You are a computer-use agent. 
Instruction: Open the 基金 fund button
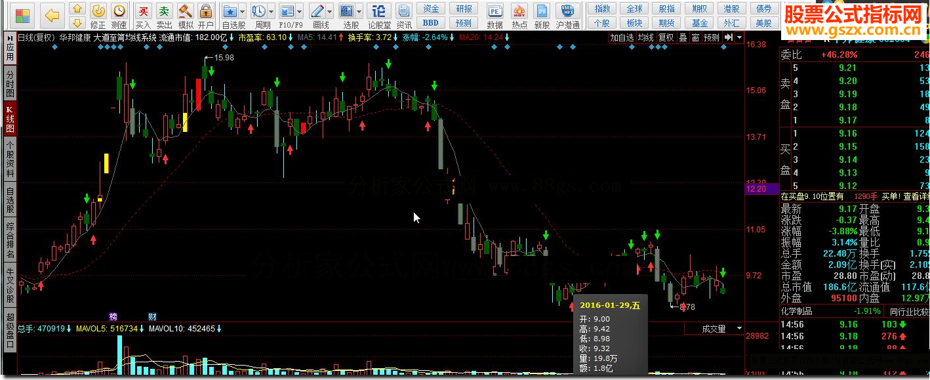[700, 23]
